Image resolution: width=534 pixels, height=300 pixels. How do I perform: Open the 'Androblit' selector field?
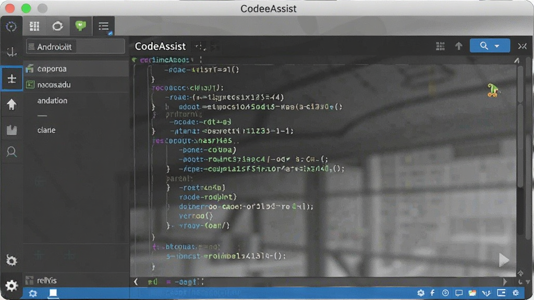75,46
